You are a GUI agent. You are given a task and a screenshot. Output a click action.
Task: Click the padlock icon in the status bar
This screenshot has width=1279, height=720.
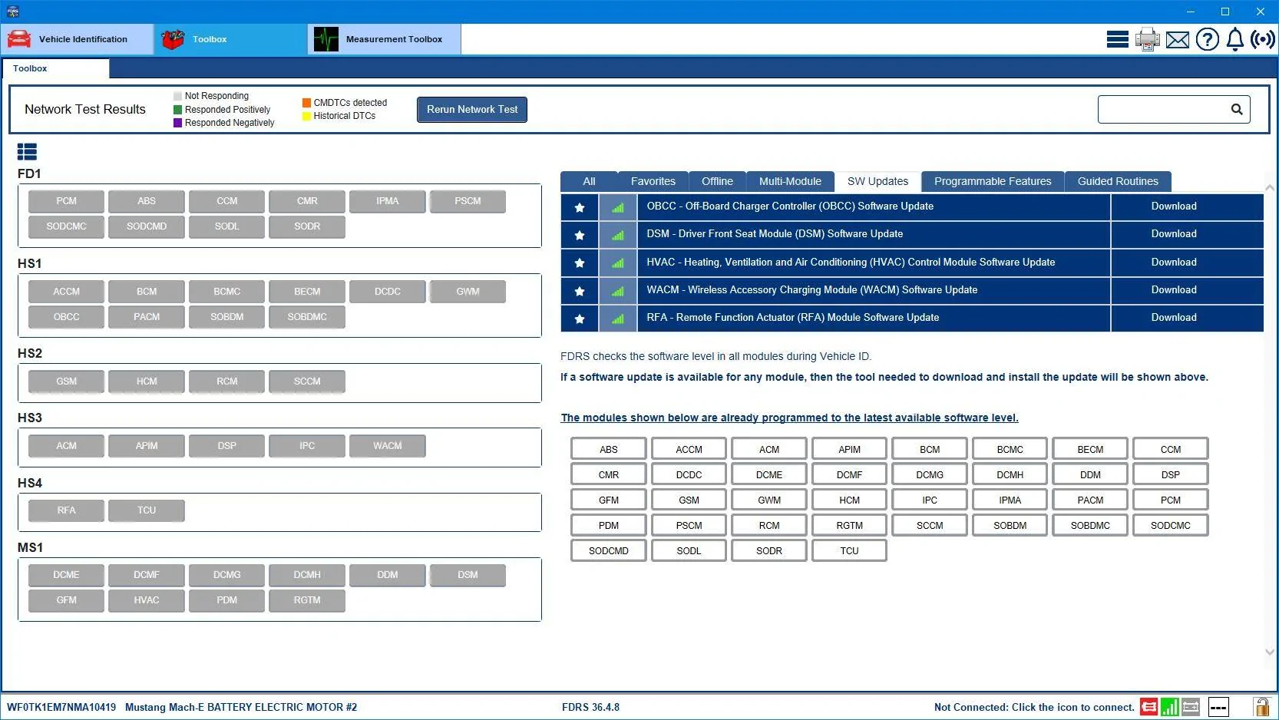[x=1261, y=706]
